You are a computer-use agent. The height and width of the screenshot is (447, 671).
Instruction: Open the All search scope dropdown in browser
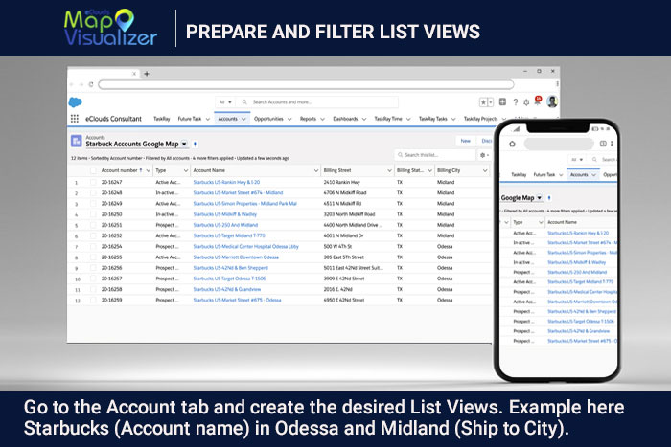225,102
